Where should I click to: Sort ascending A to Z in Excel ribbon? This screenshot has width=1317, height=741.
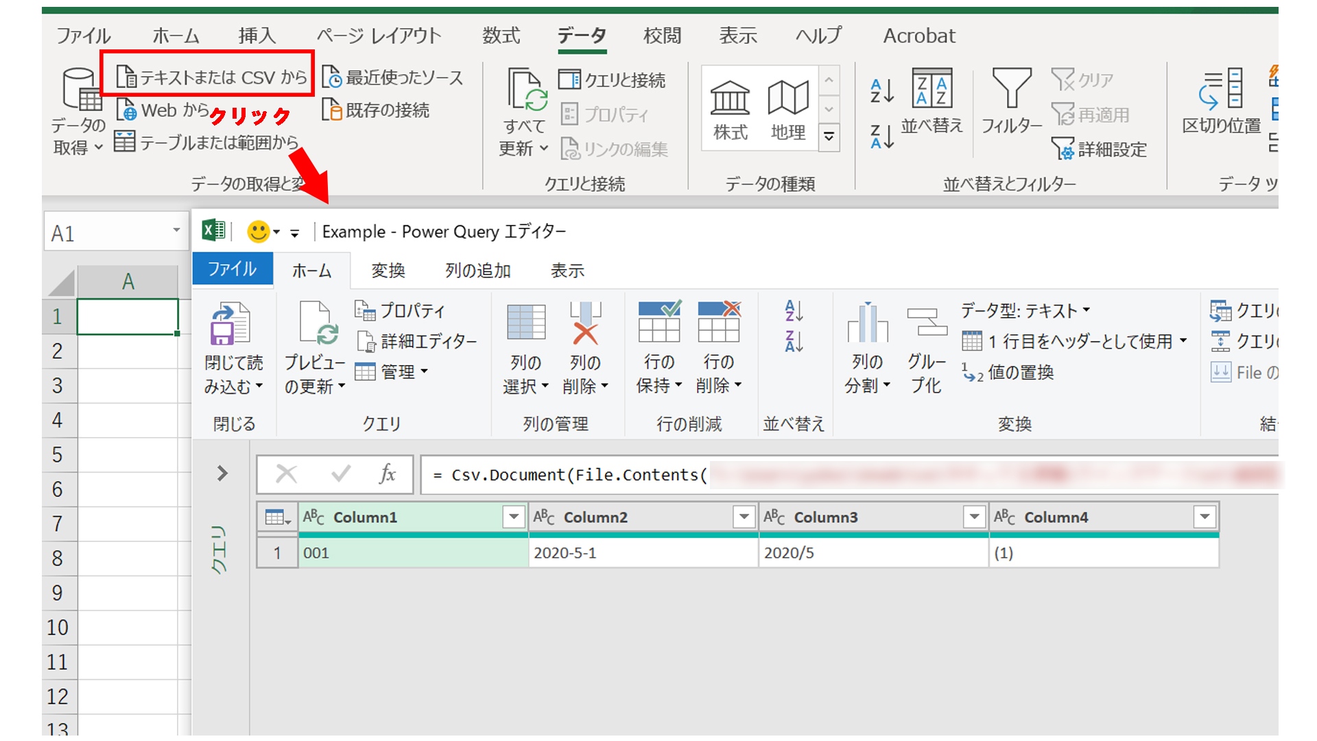(882, 91)
